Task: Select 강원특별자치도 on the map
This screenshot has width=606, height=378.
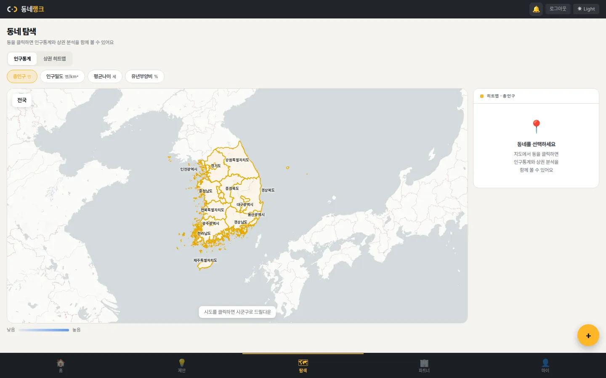Action: click(237, 160)
